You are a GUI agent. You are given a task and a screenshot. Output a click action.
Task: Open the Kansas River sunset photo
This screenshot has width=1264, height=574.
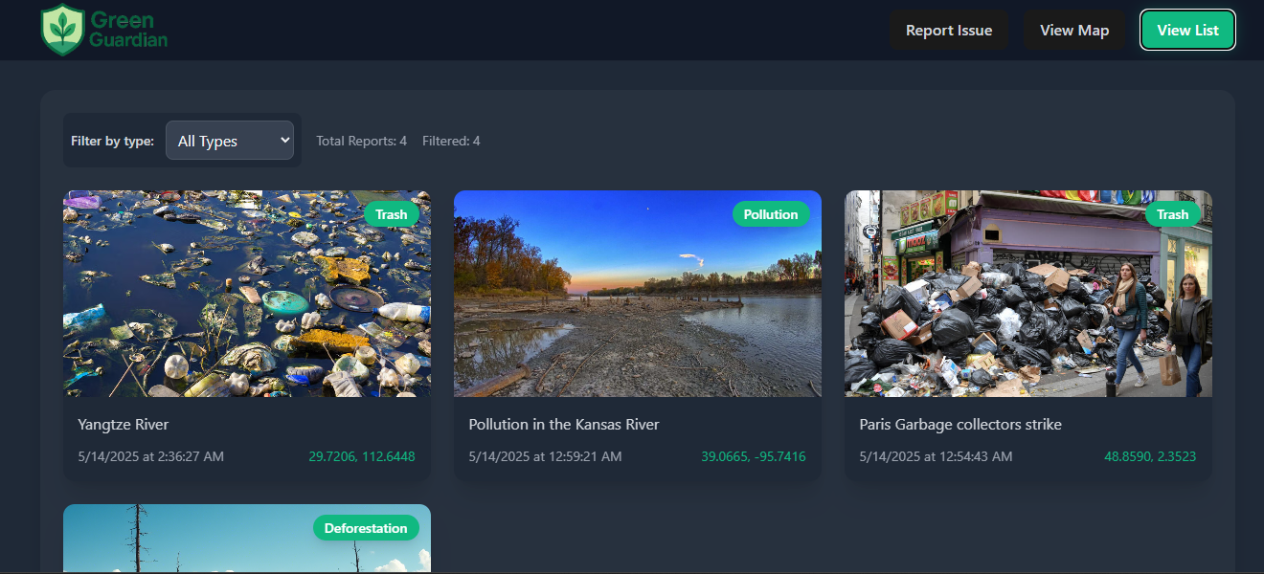click(638, 294)
